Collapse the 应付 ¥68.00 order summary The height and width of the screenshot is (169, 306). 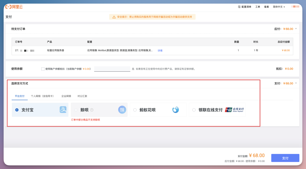pos(296,29)
